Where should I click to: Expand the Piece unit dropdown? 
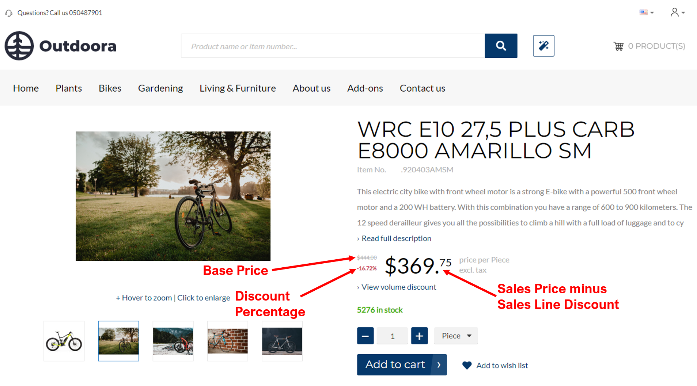456,336
